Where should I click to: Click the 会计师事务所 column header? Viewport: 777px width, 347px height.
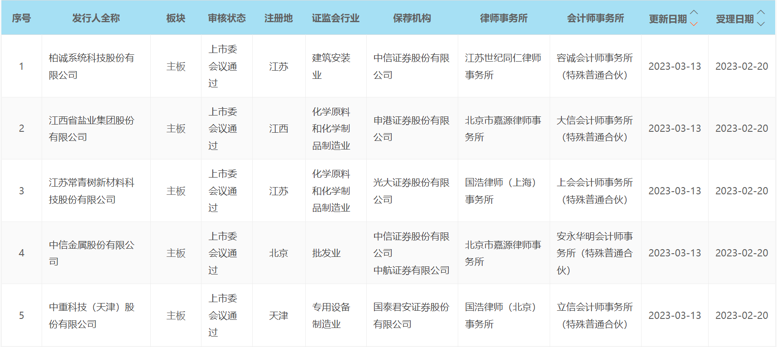(x=595, y=18)
